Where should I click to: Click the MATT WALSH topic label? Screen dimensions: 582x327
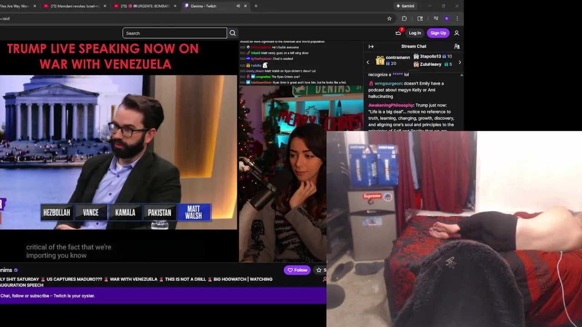[194, 213]
